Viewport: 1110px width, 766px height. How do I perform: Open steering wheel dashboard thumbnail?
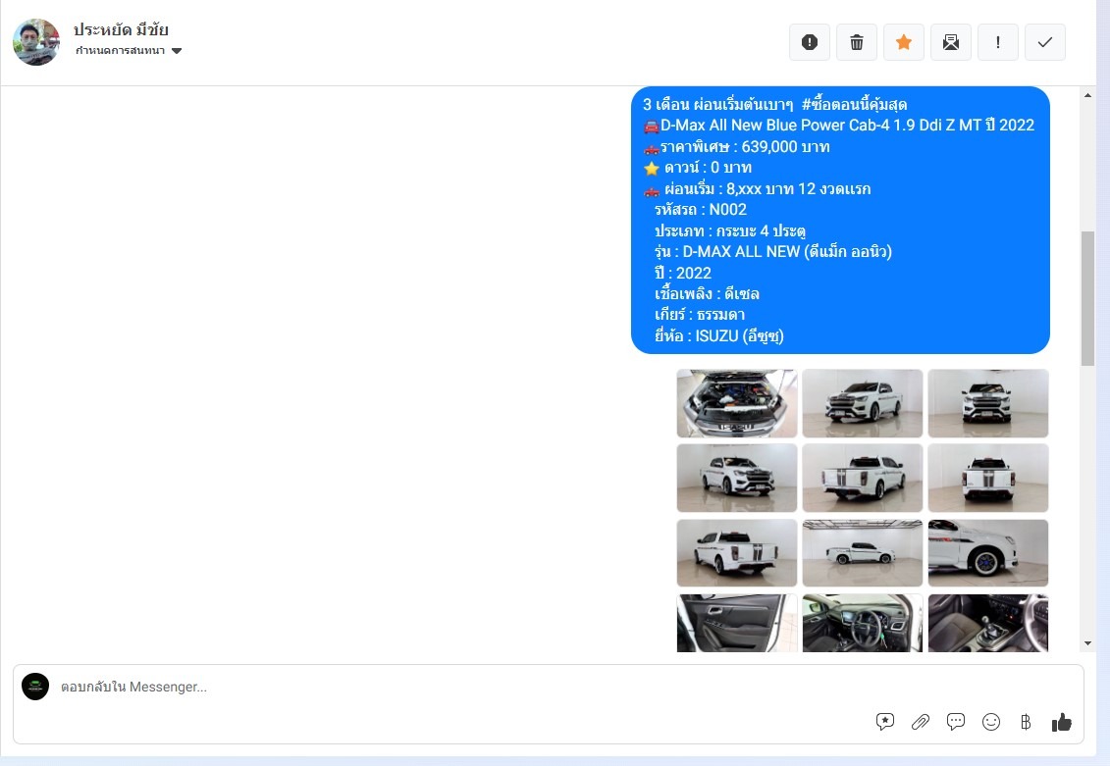tap(863, 623)
